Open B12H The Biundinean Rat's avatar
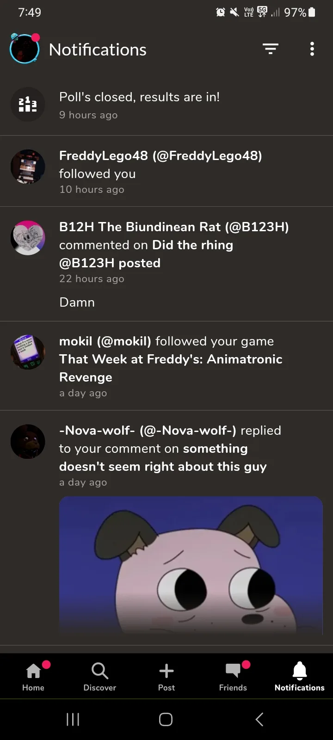 (28, 238)
